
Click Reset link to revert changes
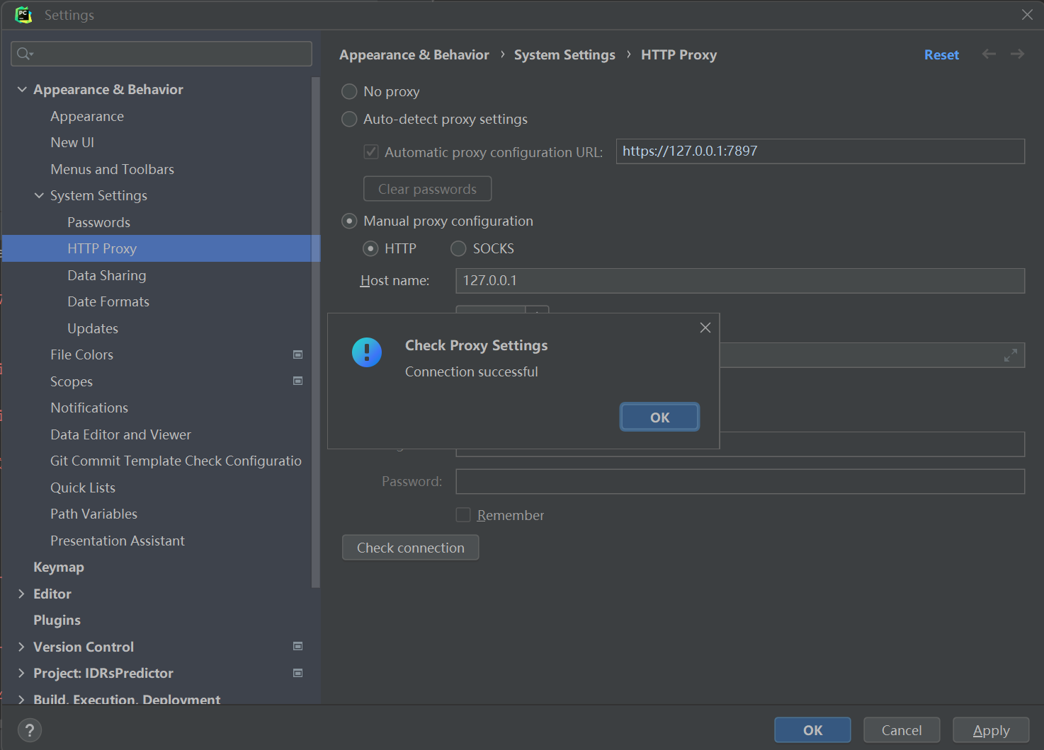click(x=941, y=54)
